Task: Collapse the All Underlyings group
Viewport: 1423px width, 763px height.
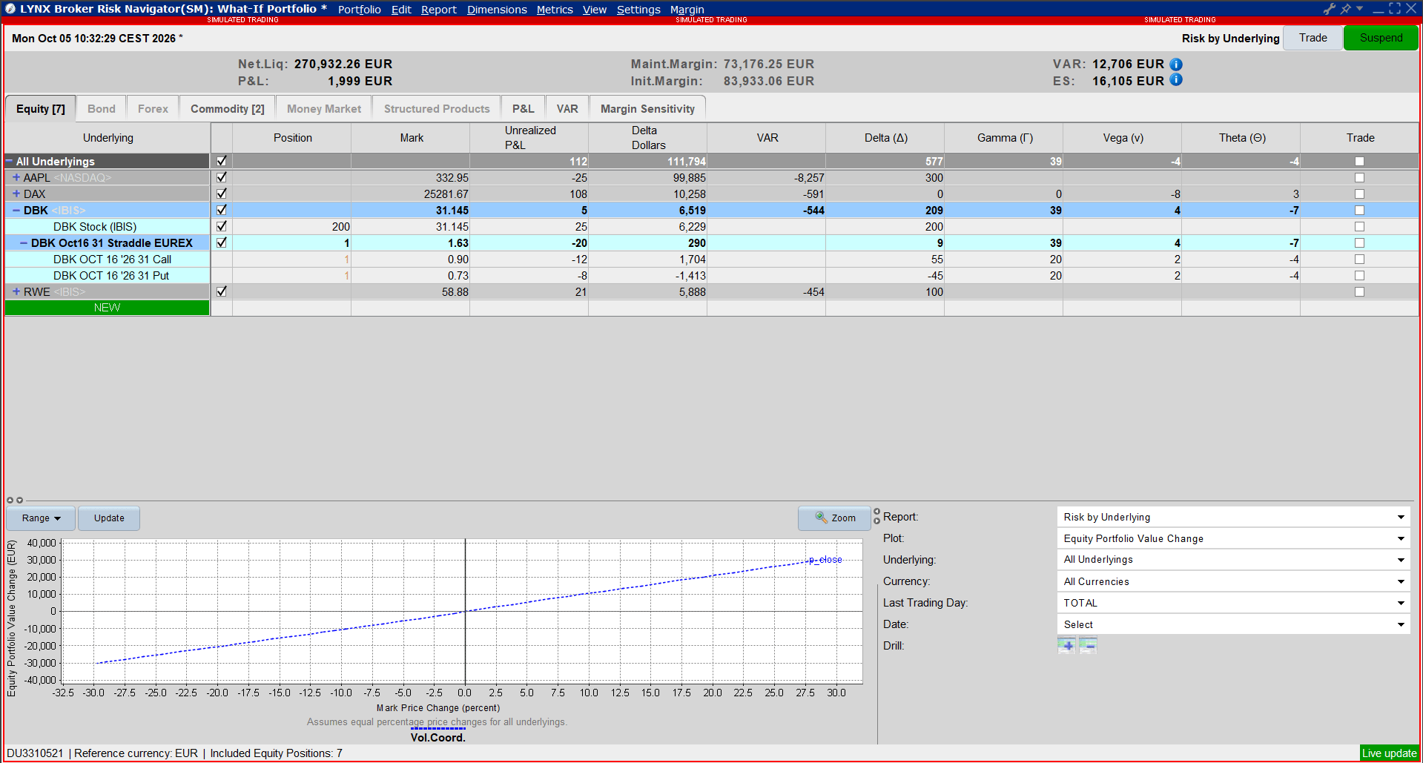Action: [x=10, y=161]
